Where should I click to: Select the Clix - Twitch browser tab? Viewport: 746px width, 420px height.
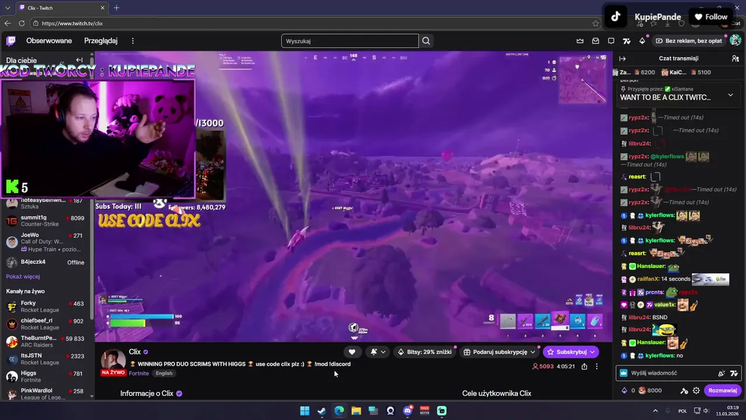62,8
